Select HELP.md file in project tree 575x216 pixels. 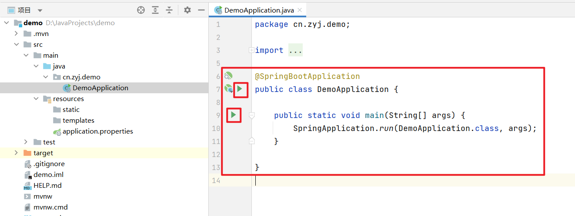point(47,186)
